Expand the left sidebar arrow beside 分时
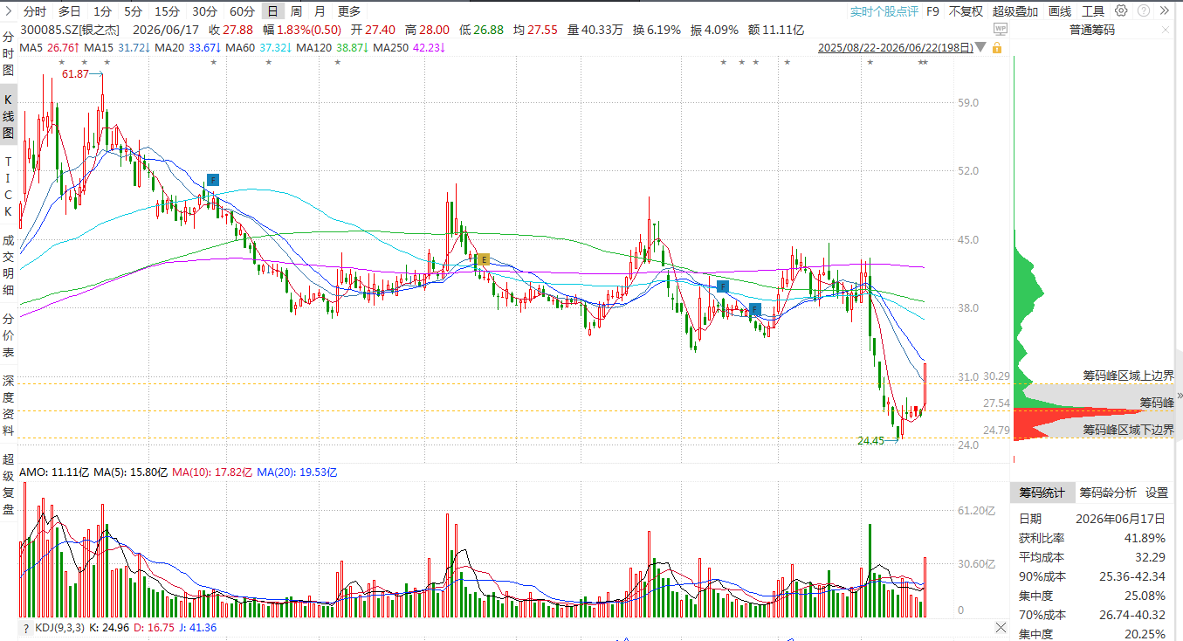This screenshot has height=641, width=1183. click(x=8, y=11)
